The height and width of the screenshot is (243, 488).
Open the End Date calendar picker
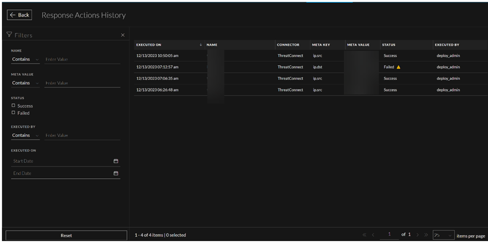116,174
